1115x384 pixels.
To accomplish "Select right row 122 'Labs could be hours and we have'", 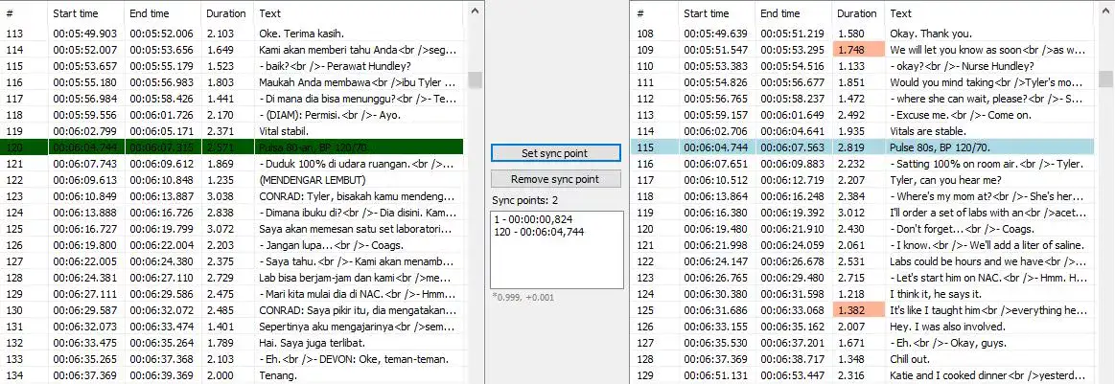I will (863, 261).
